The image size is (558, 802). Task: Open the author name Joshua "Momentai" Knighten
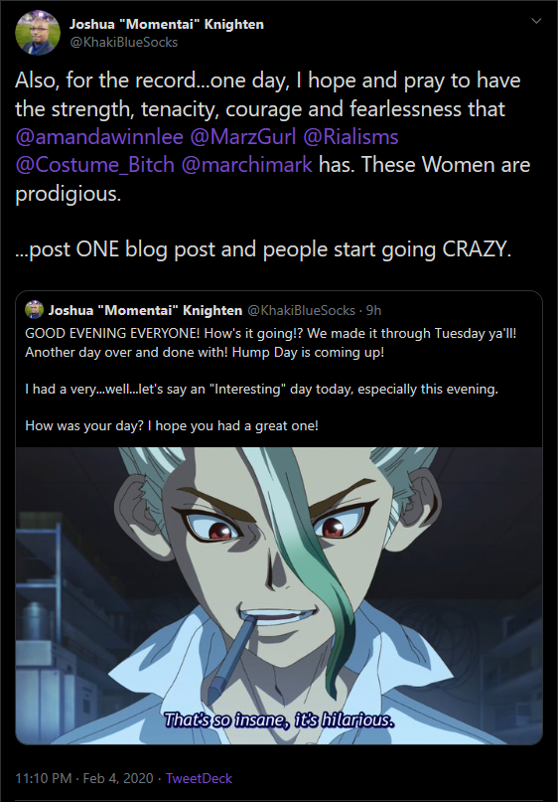167,24
